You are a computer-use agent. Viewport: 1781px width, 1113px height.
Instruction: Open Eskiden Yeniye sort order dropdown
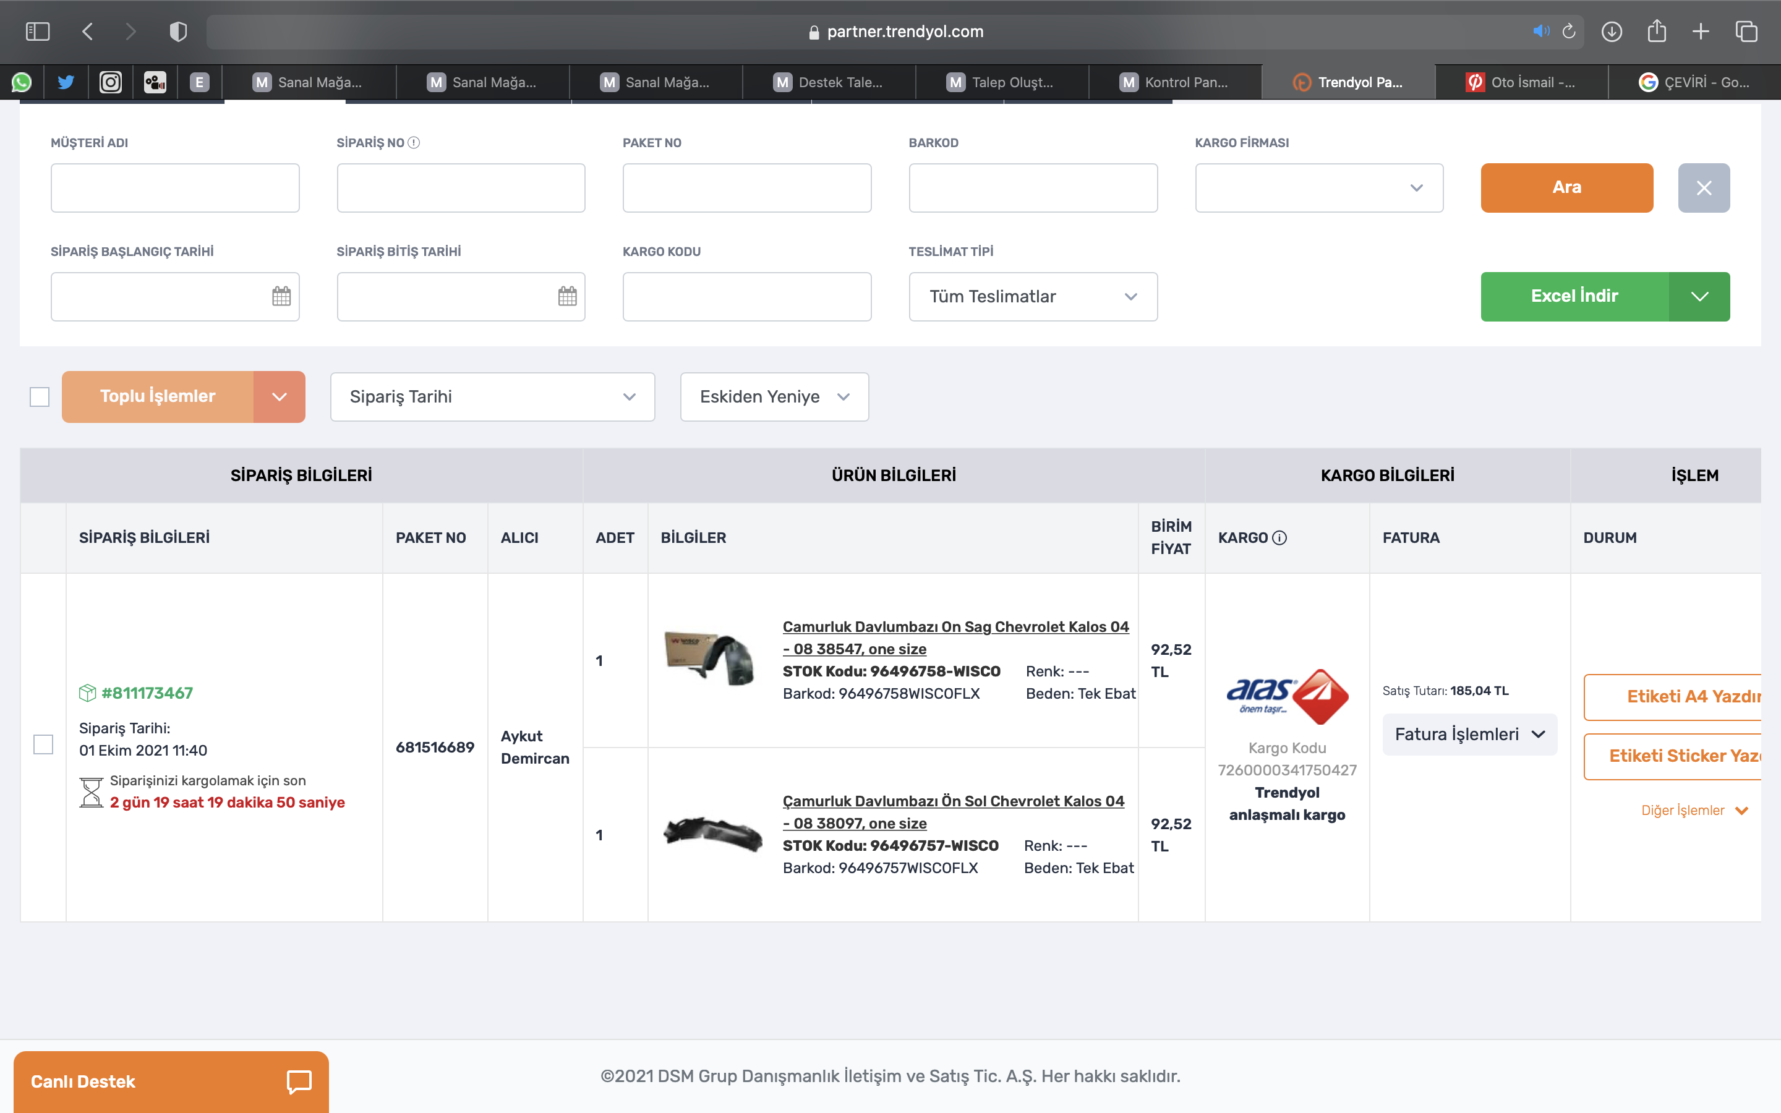(774, 397)
